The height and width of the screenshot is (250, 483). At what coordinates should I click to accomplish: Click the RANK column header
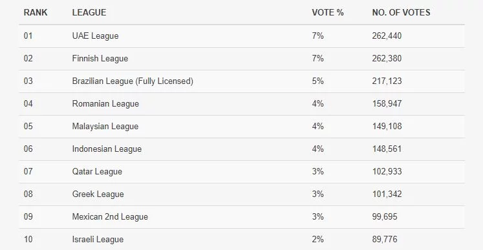(36, 12)
